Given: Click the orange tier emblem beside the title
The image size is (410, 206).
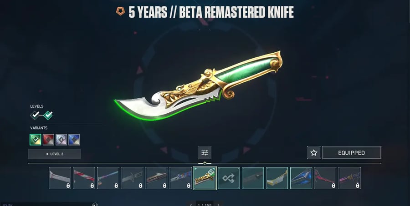Looking at the screenshot, I should [120, 11].
